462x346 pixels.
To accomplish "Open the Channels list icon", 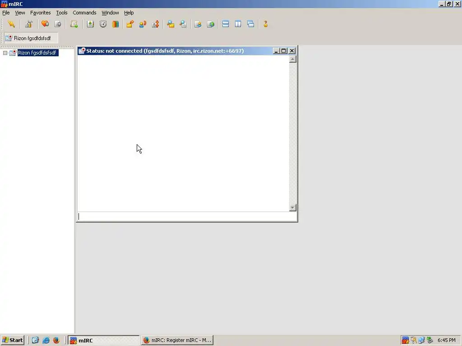I will [58, 24].
